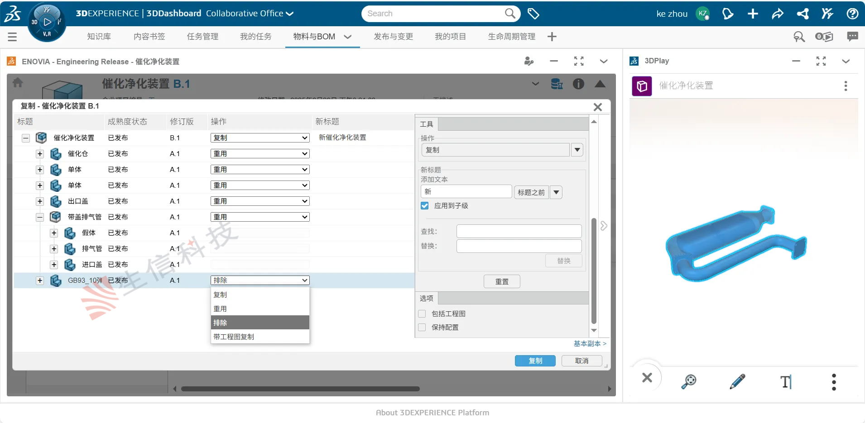Viewport: 865px width, 423px height.
Task: Open the 基本副本 link
Action: pos(590,344)
